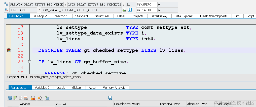
Task: Click comt_settype_ext type in line 17
Action: (x=165, y=27)
